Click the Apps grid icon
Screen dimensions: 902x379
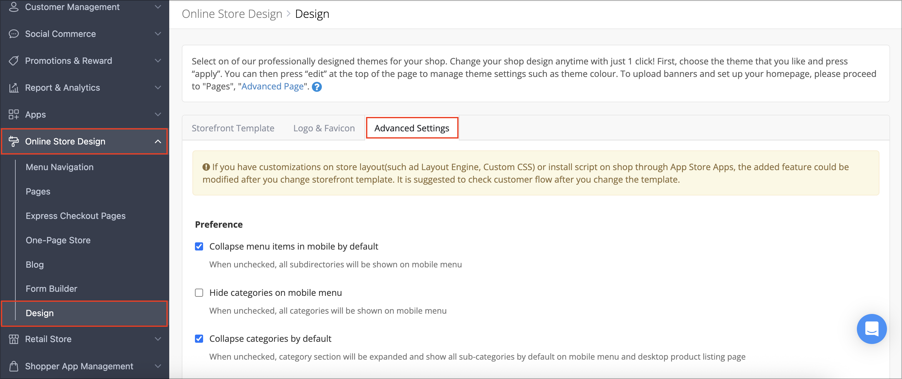[14, 114]
